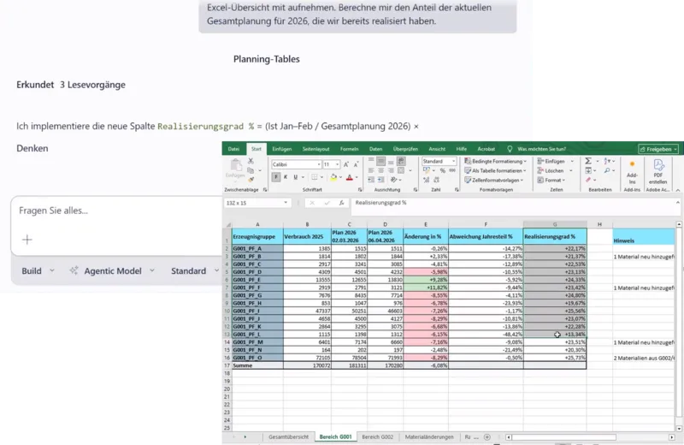684x445 pixels.
Task: Click the horizontal scrollbar in Excel
Action: [x=563, y=437]
